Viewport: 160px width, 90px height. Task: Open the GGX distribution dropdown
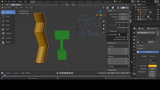click(x=154, y=60)
